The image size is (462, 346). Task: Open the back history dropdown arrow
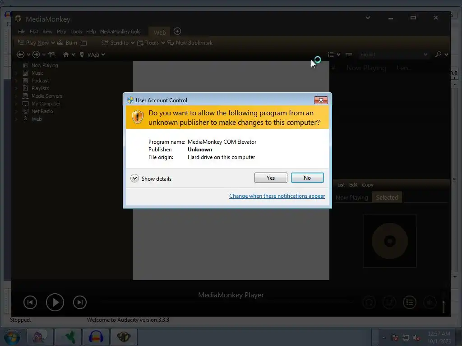tap(28, 55)
